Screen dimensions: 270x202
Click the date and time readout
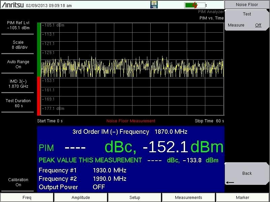tap(49, 6)
